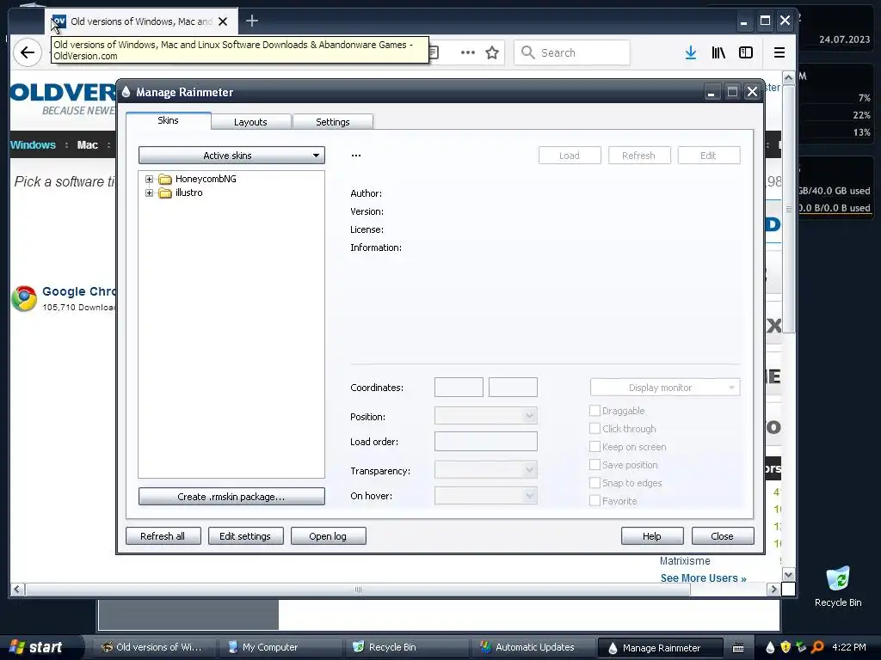881x660 pixels.
Task: Close the OldVersion browser tab
Action: click(223, 21)
